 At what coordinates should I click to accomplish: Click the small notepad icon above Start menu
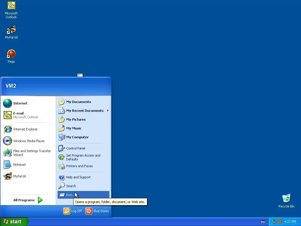point(80,75)
